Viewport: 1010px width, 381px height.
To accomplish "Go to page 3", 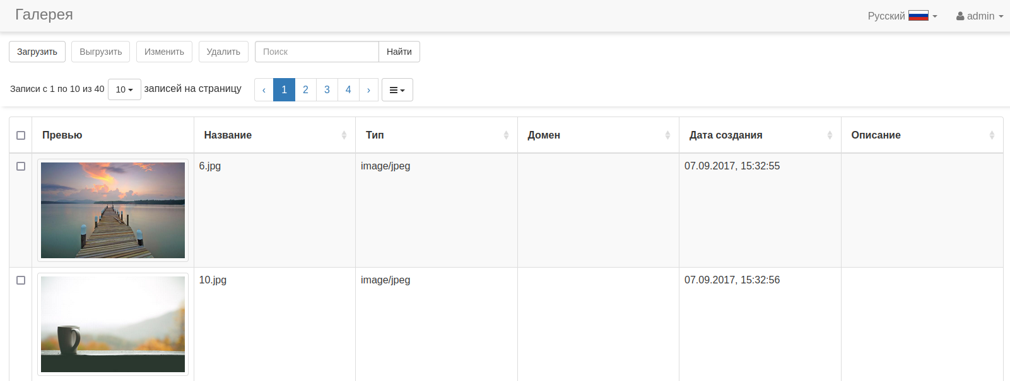I will point(327,90).
